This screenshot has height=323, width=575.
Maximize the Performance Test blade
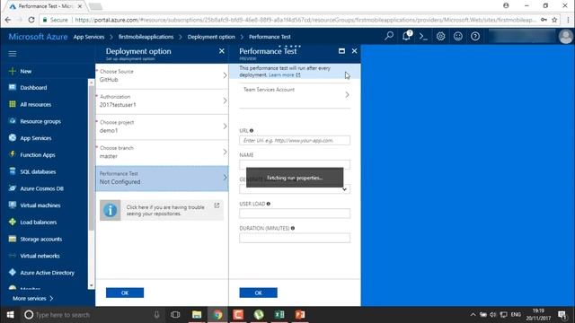tap(341, 51)
